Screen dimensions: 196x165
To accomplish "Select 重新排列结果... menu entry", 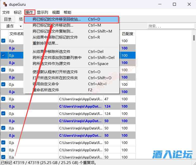I will [x=45, y=43].
